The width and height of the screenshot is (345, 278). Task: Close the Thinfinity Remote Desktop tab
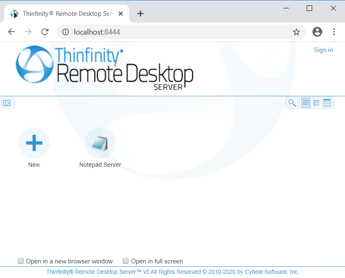[121, 14]
